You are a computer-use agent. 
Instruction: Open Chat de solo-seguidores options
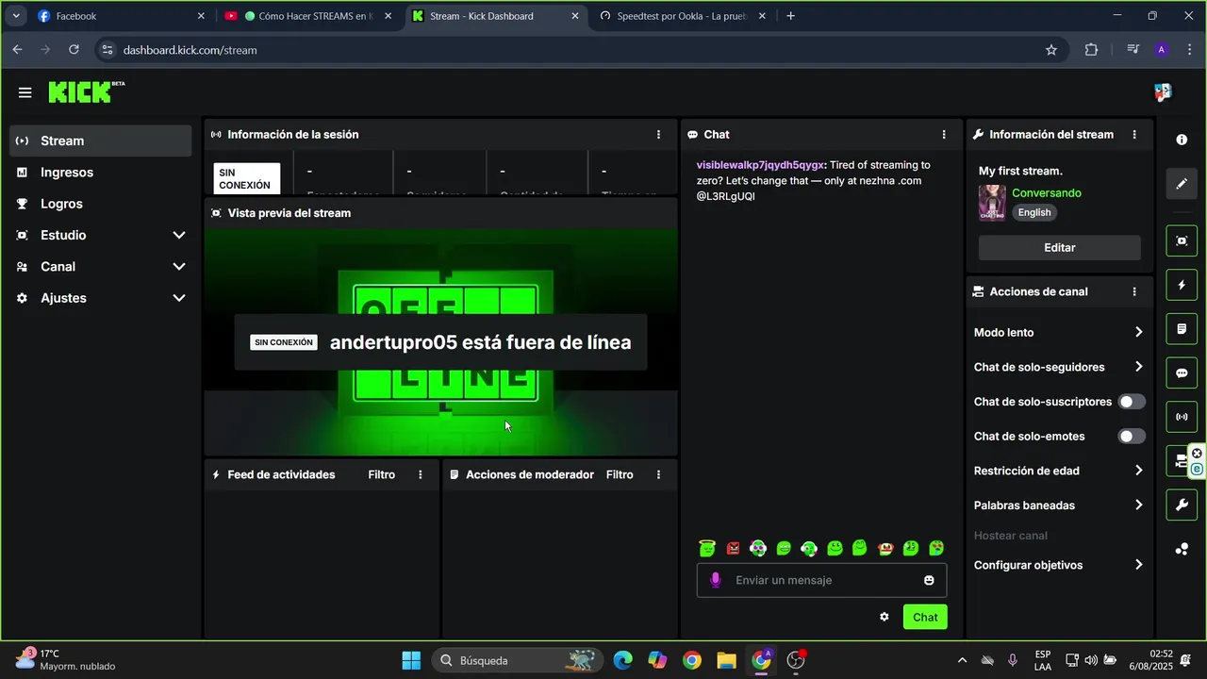tap(1059, 367)
